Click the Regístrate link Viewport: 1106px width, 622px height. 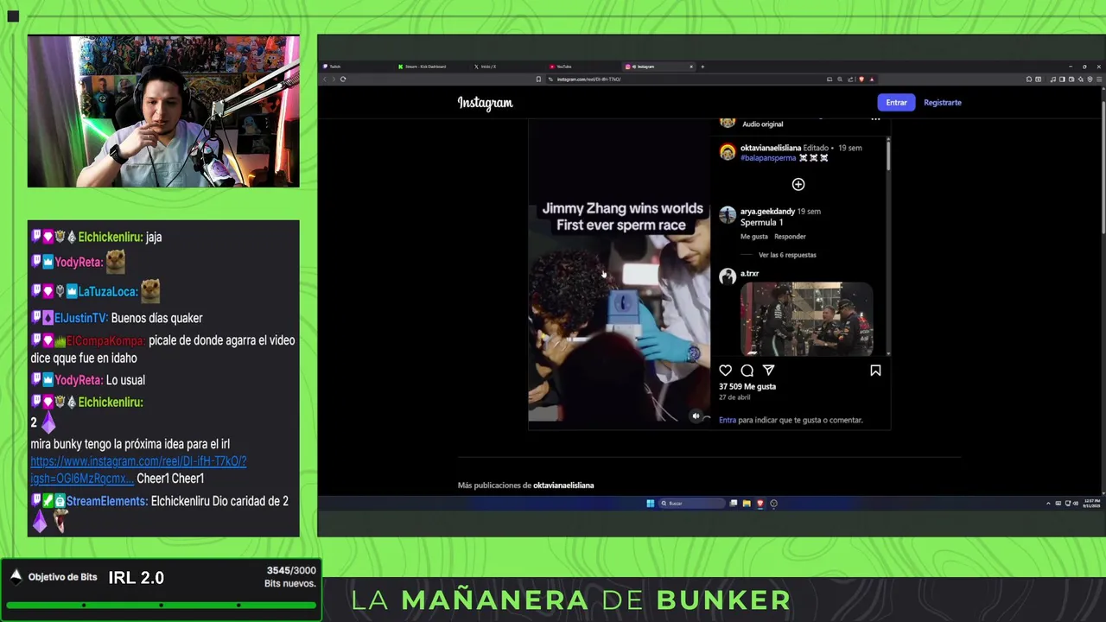point(943,103)
